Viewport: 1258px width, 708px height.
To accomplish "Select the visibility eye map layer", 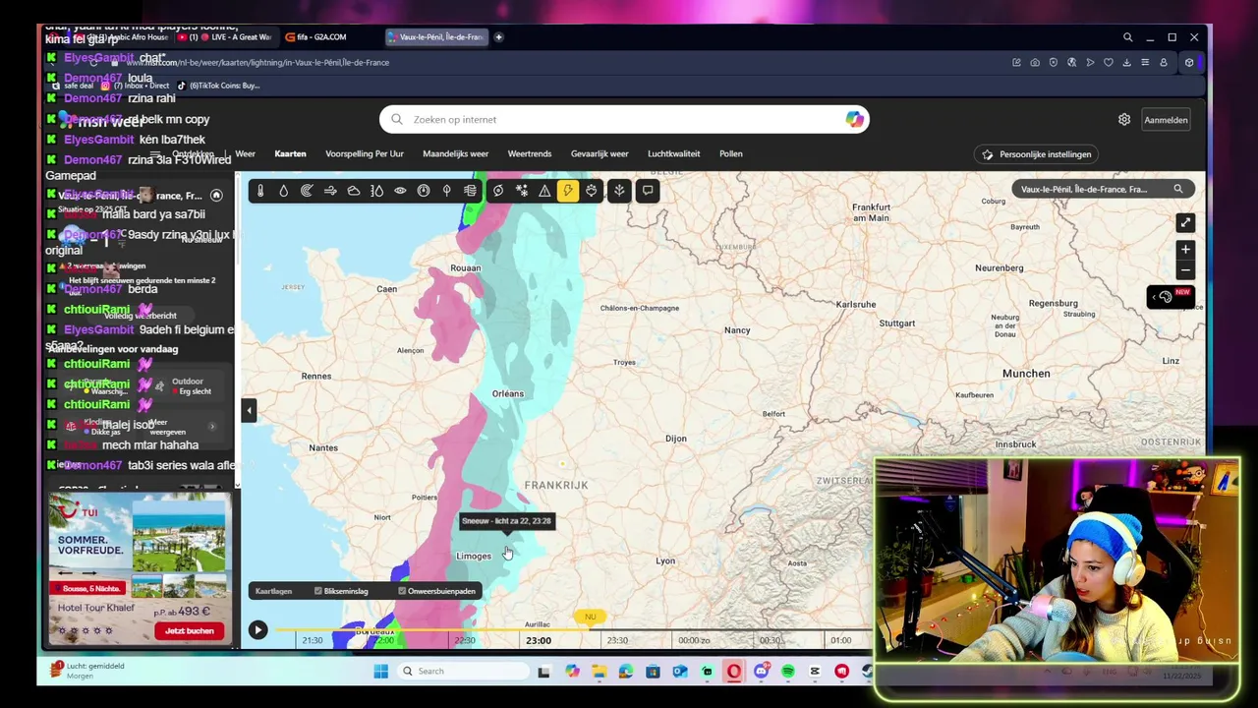I will (400, 191).
